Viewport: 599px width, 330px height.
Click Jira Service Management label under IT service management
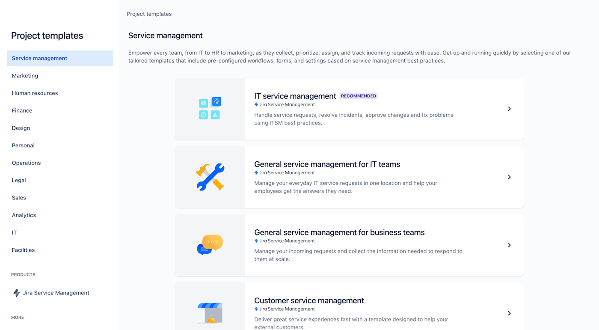287,105
